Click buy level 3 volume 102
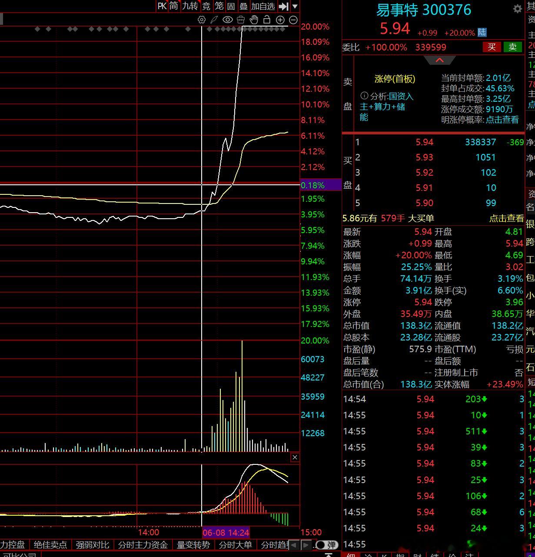This screenshot has width=535, height=557. [488, 173]
